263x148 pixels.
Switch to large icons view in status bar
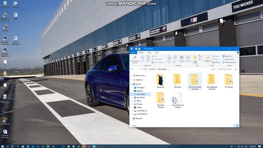pos(237,125)
